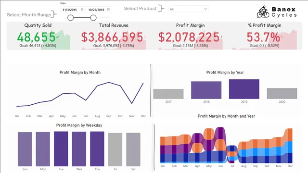Expand the product dropdown chevron arrow
Viewport: 308px width, 173px height.
coord(205,9)
